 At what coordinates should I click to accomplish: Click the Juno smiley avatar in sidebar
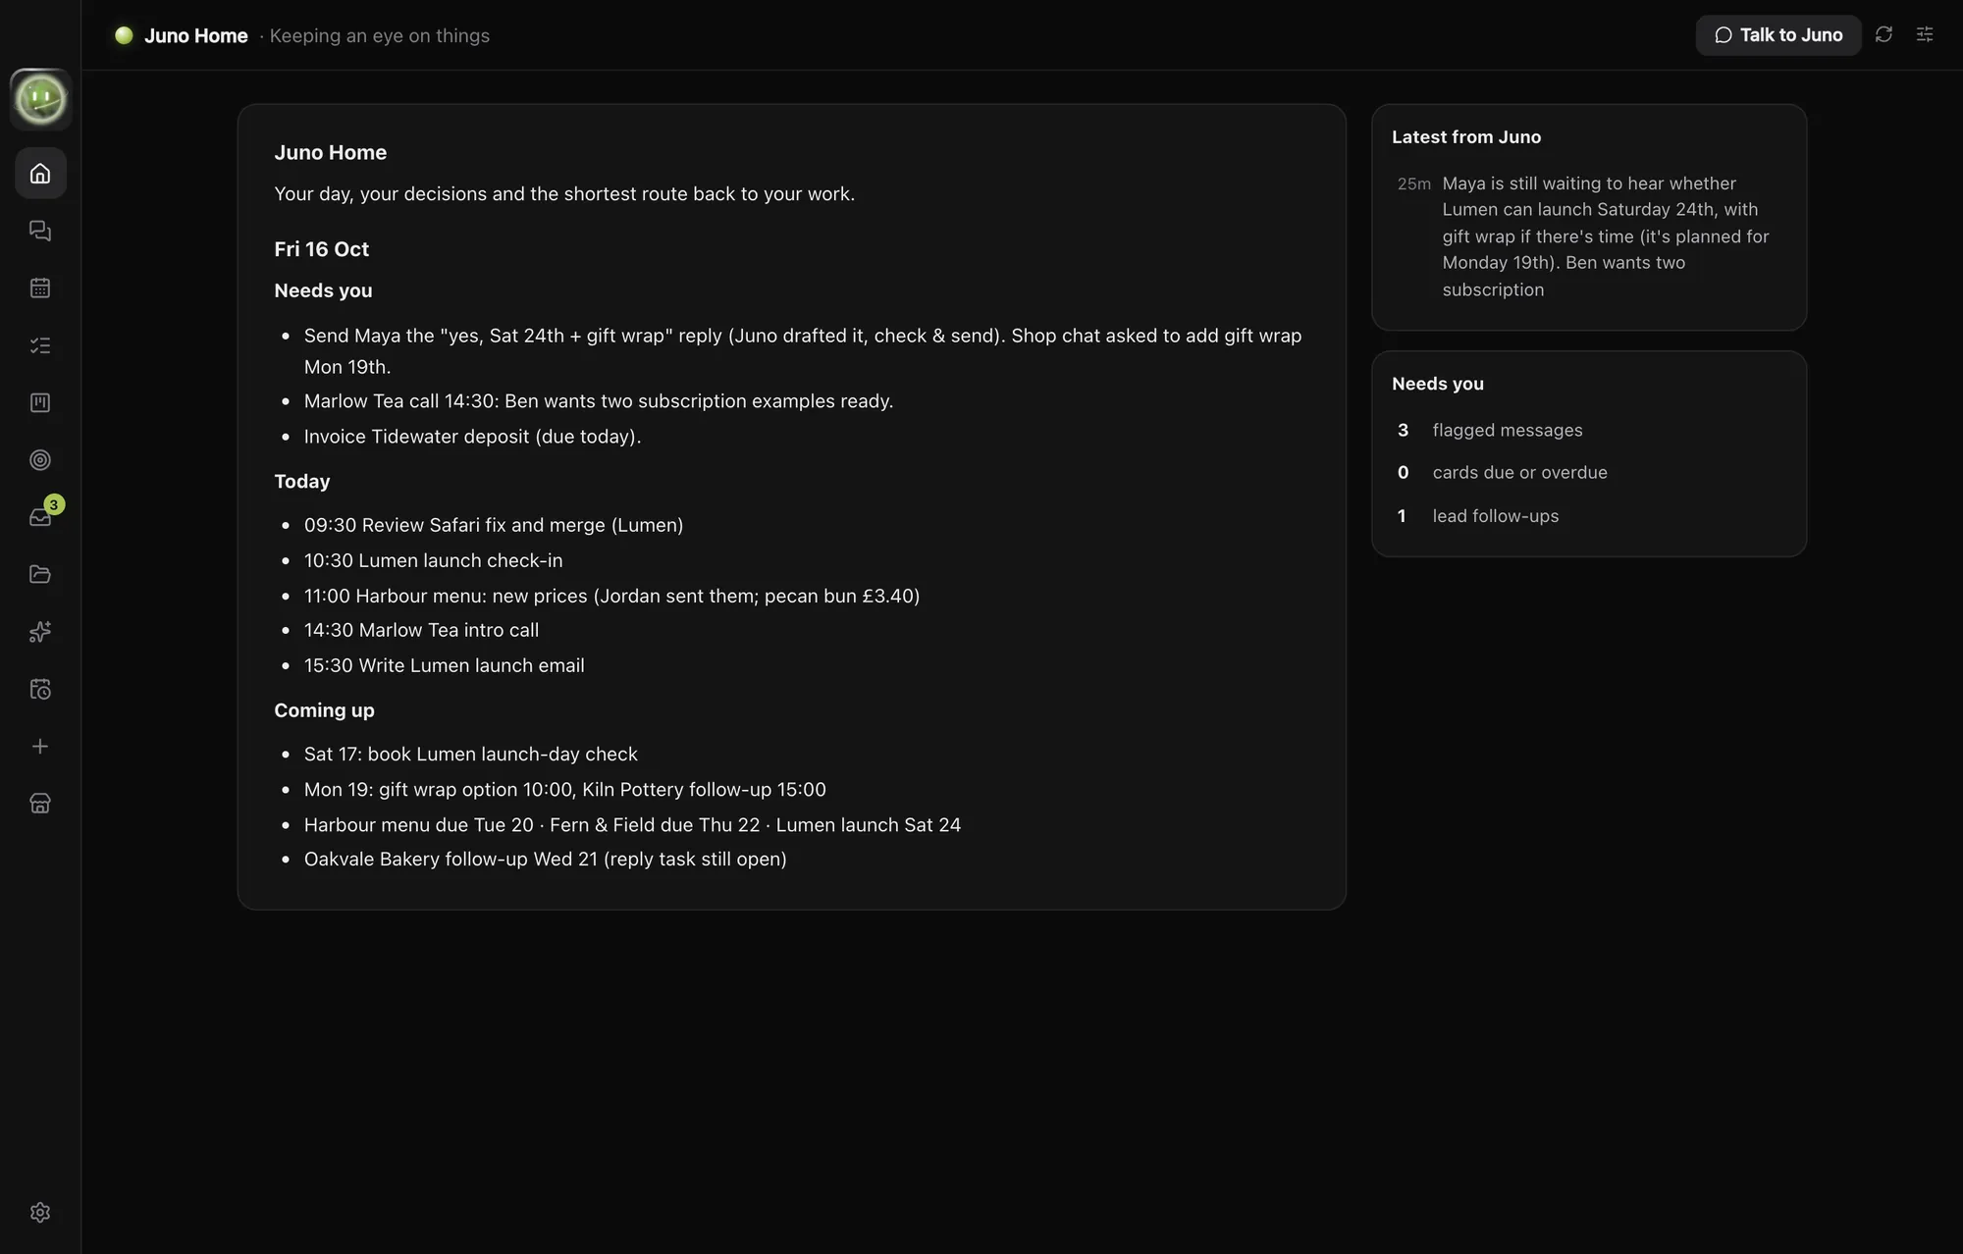coord(40,99)
